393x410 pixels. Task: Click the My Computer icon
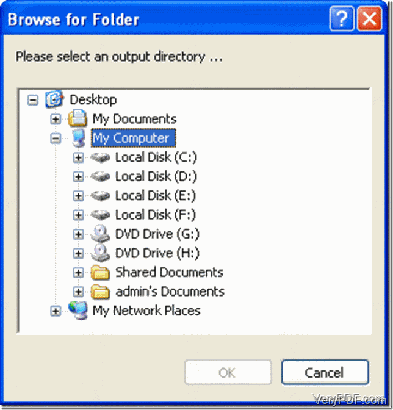(x=79, y=138)
